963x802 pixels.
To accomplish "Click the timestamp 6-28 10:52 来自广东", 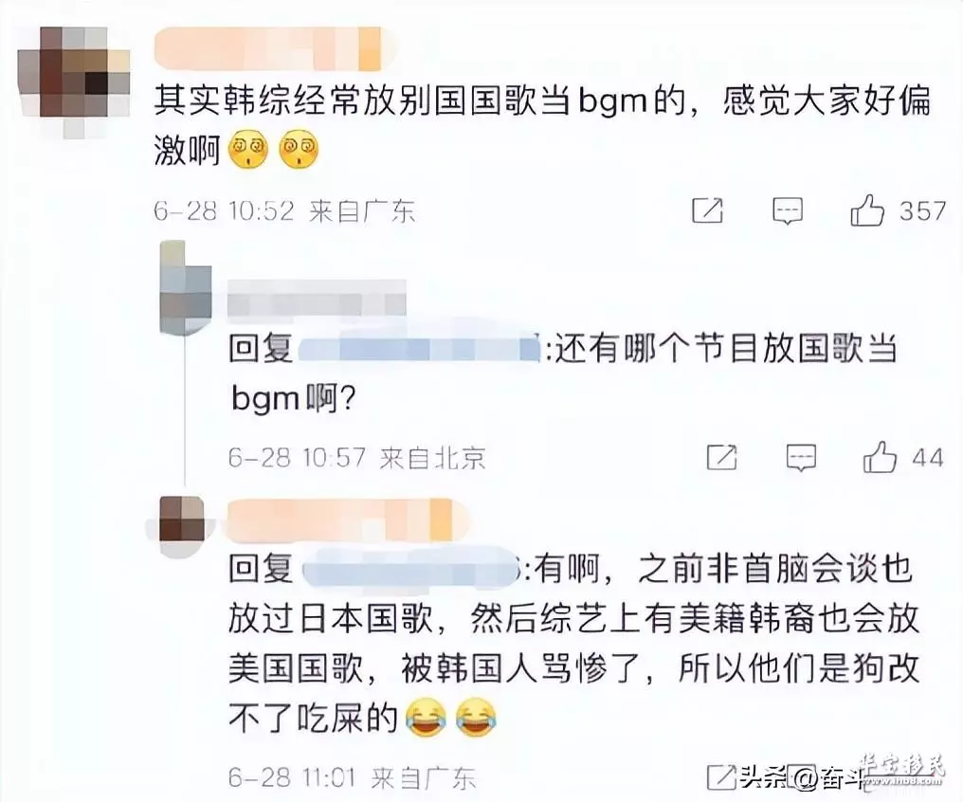I will coord(284,211).
